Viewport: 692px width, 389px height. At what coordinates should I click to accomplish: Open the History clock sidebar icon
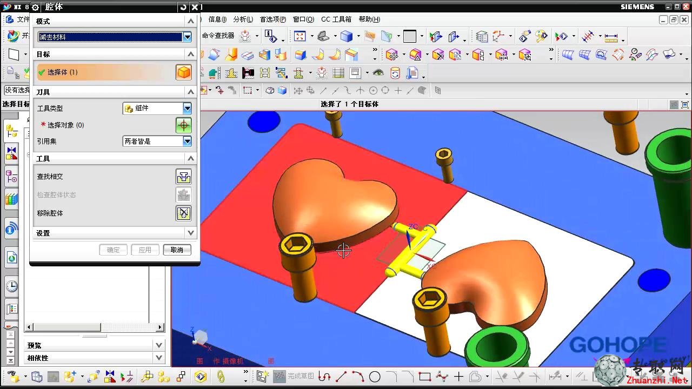[11, 286]
